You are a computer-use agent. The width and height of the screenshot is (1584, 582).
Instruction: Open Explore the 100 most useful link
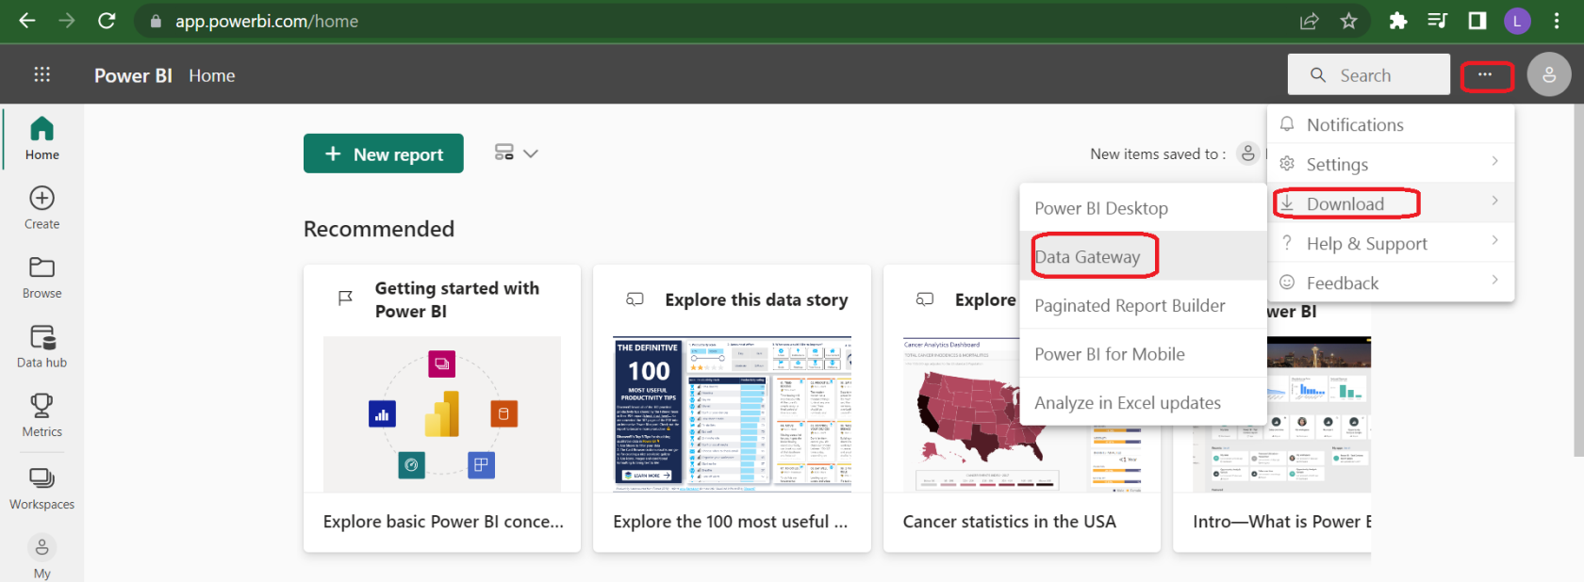[730, 522]
